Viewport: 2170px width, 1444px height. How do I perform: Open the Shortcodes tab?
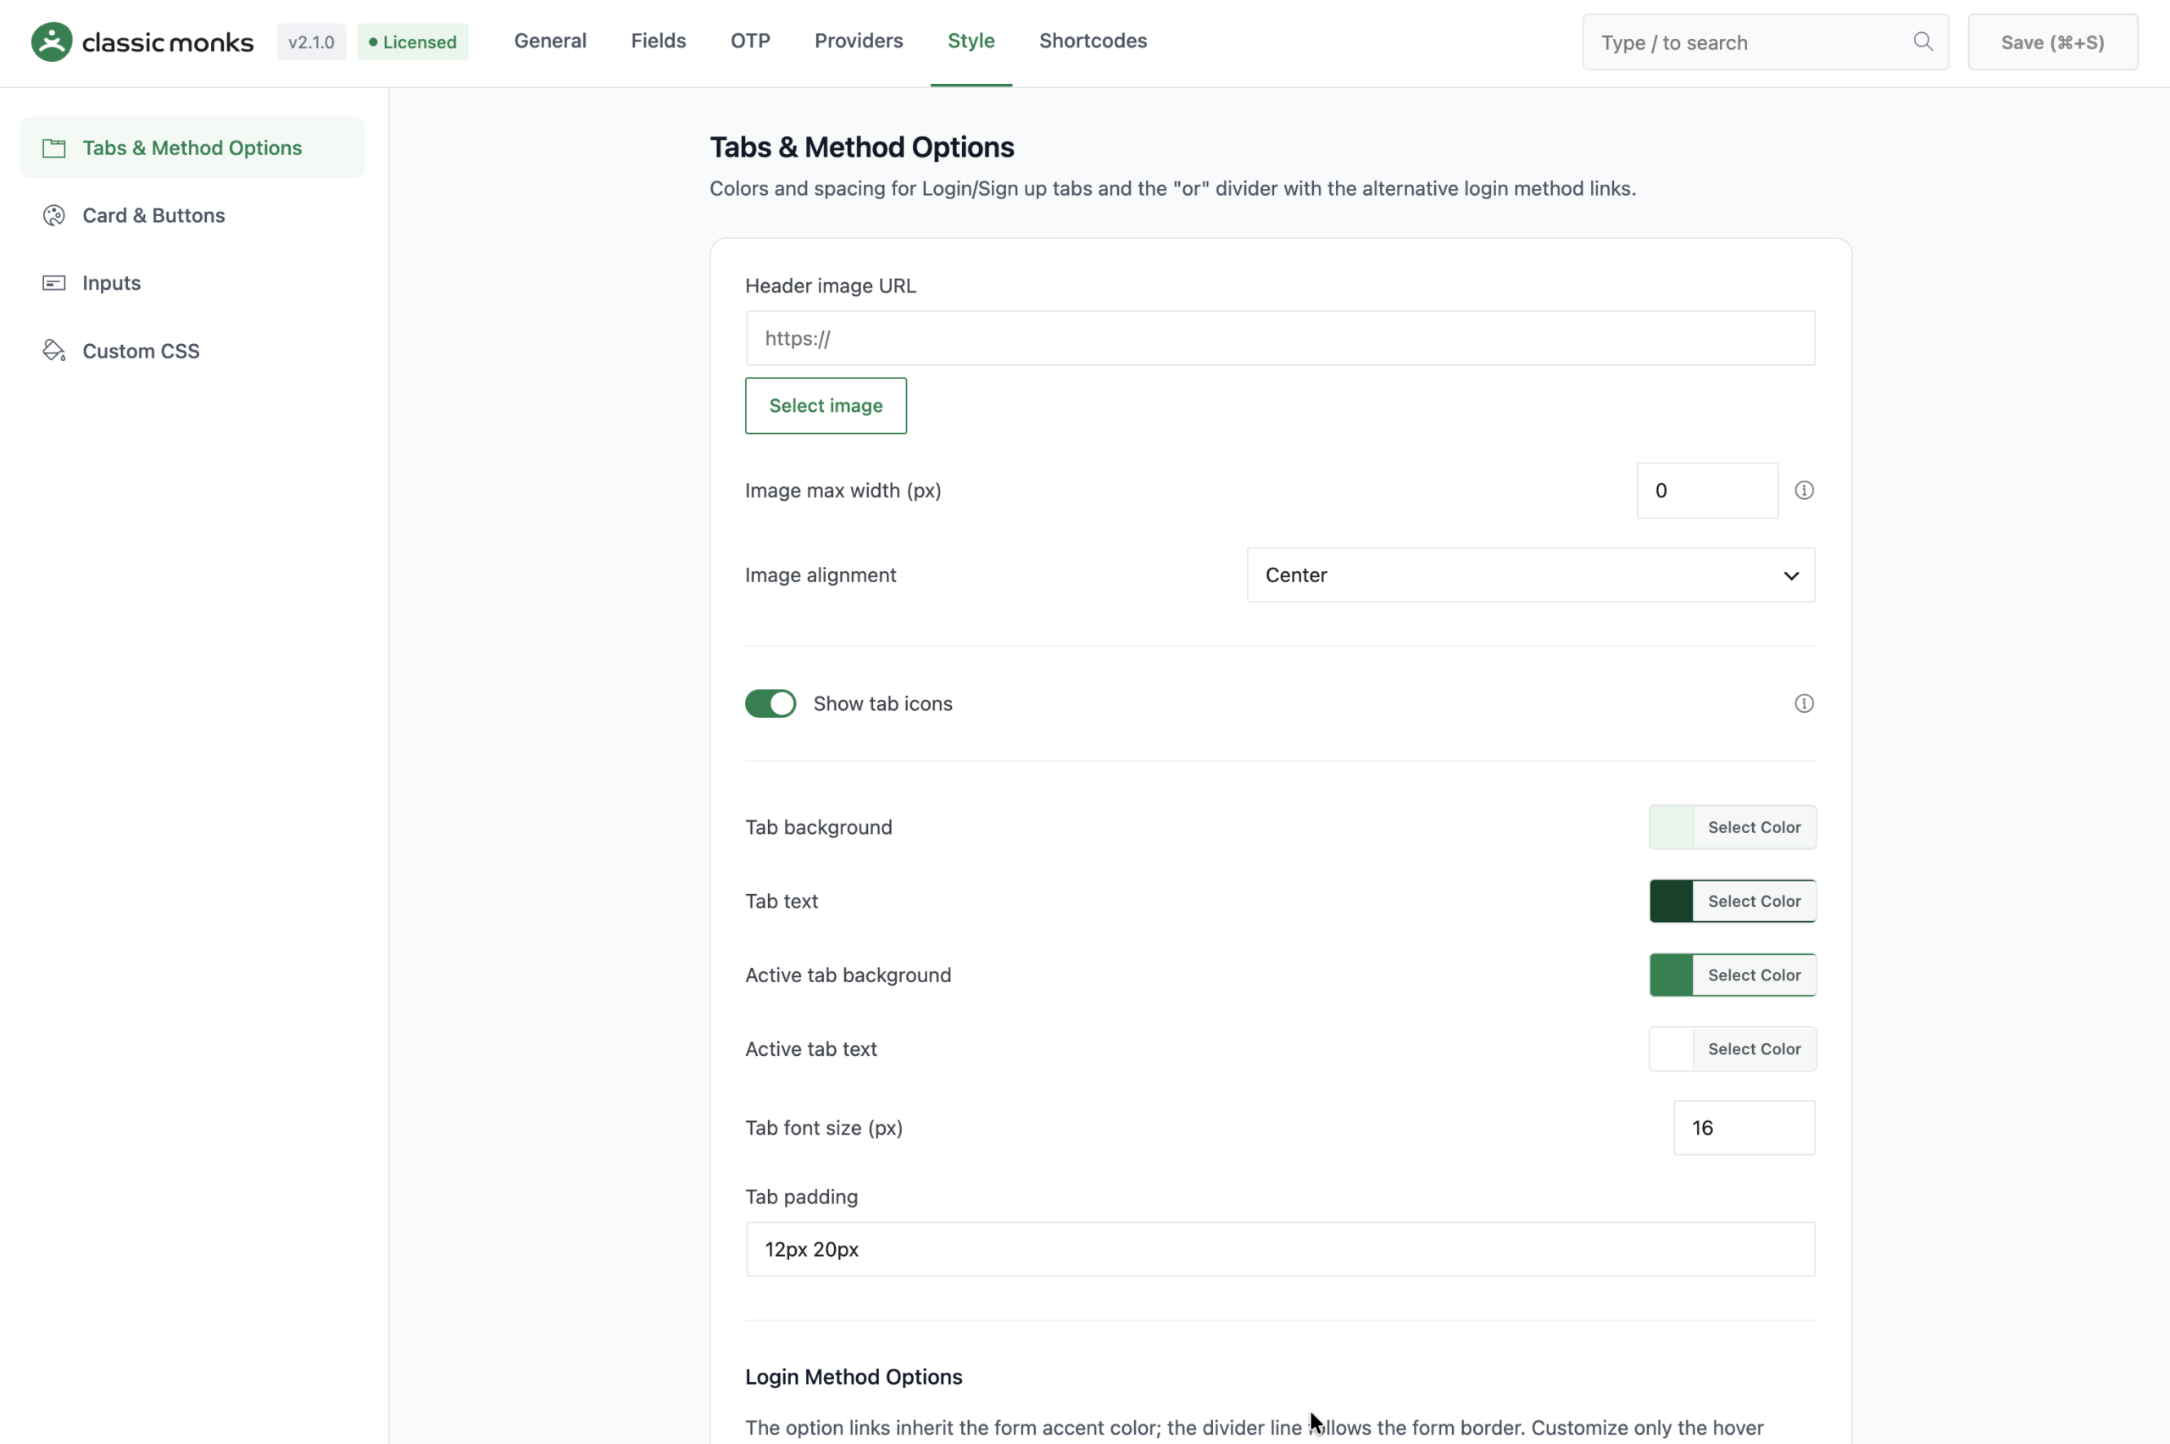(1093, 42)
